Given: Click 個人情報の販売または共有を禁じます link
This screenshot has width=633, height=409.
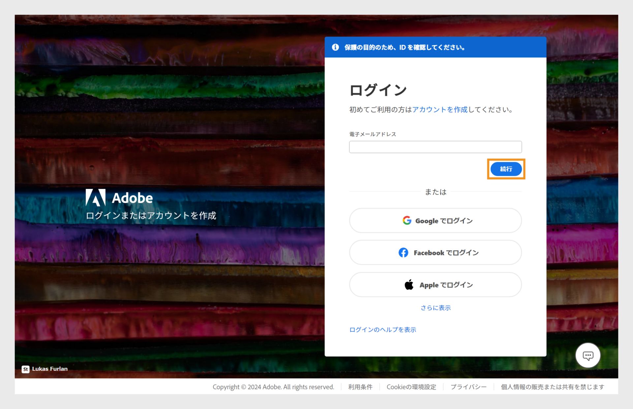Looking at the screenshot, I should tap(552, 387).
